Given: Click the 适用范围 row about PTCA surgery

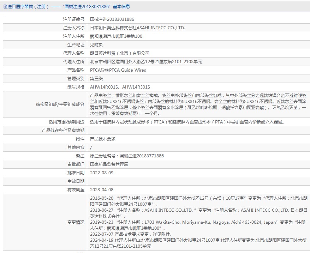Looking at the screenshot, I should (187, 122).
